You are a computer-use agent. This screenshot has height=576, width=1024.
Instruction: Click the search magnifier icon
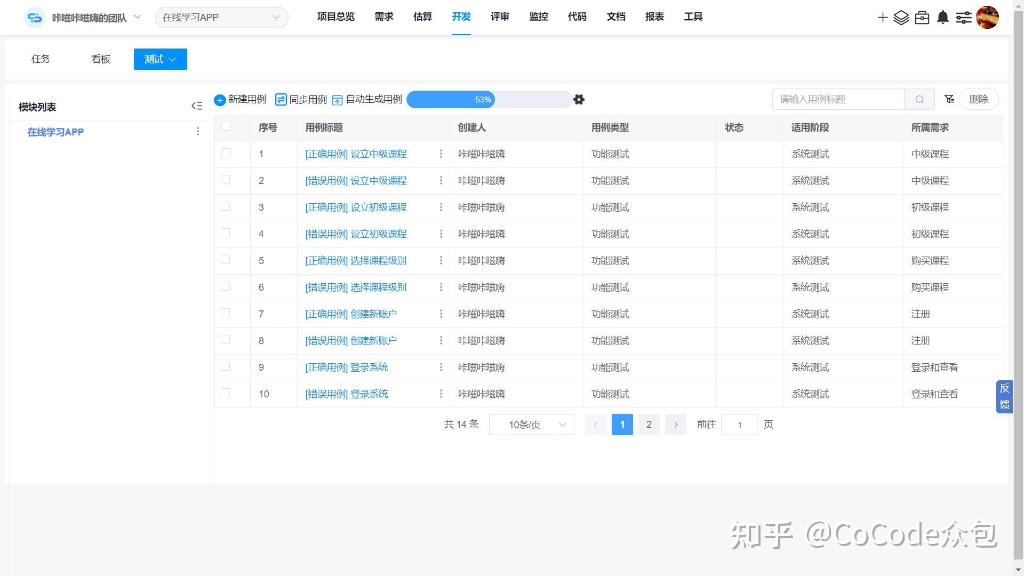pyautogui.click(x=919, y=99)
